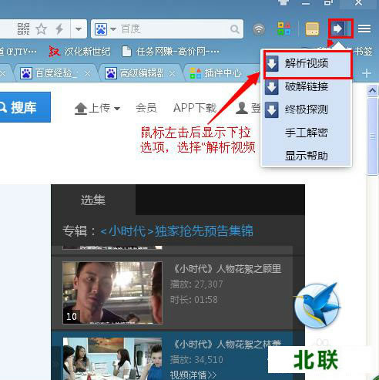Viewport: 379px width, 380px height.
Task: Open the browser hamburger main menu
Action: click(x=364, y=29)
